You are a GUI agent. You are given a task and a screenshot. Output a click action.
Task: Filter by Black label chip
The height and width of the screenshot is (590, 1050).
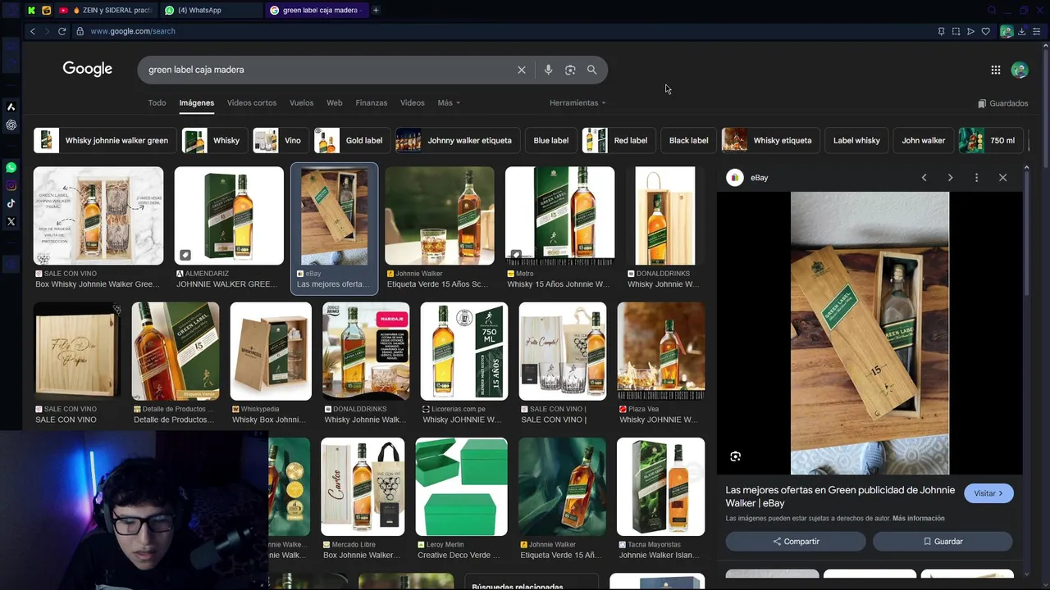[688, 140]
